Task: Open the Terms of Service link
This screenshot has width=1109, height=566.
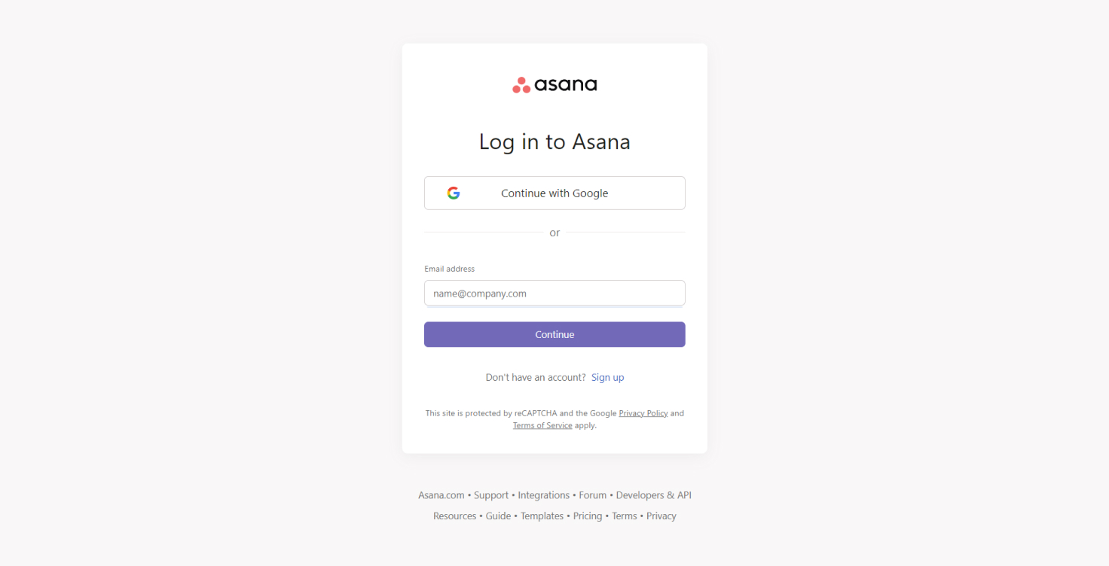Action: click(542, 425)
